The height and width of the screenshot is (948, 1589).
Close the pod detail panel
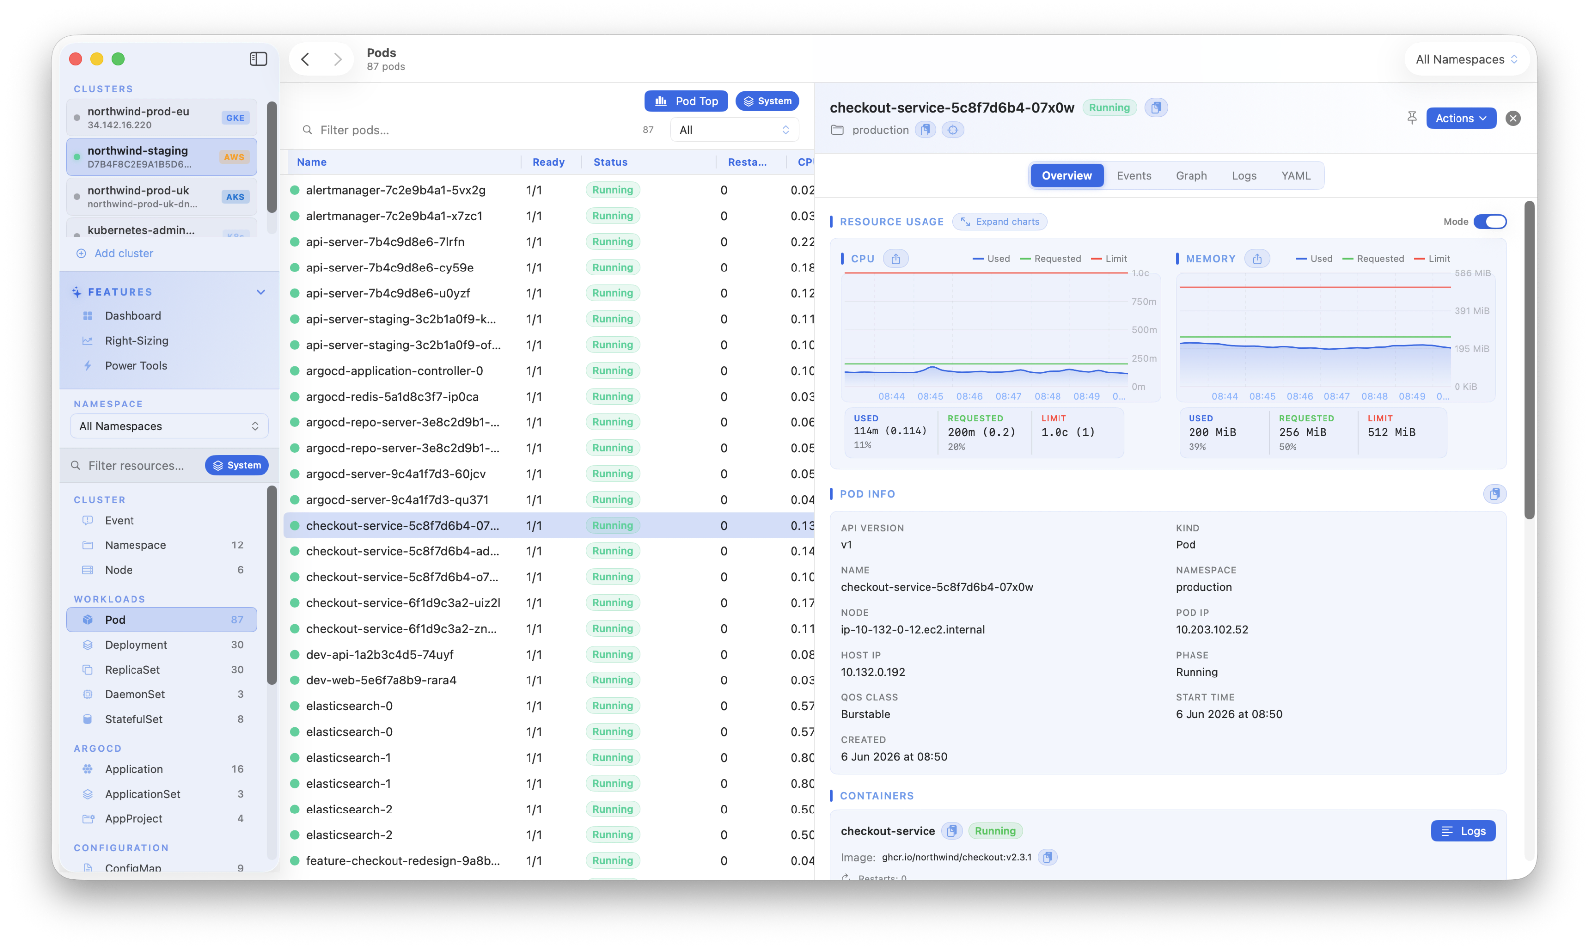coord(1512,118)
